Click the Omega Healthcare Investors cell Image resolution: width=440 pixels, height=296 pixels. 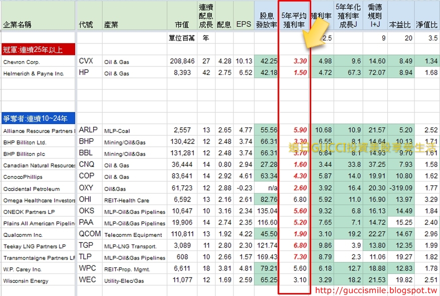click(x=38, y=199)
